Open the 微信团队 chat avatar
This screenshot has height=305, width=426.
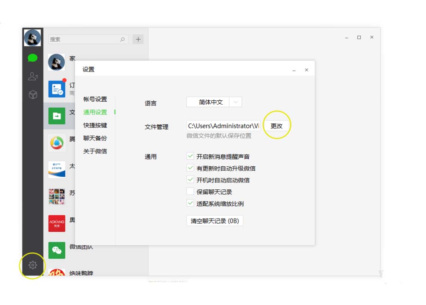pos(56,250)
